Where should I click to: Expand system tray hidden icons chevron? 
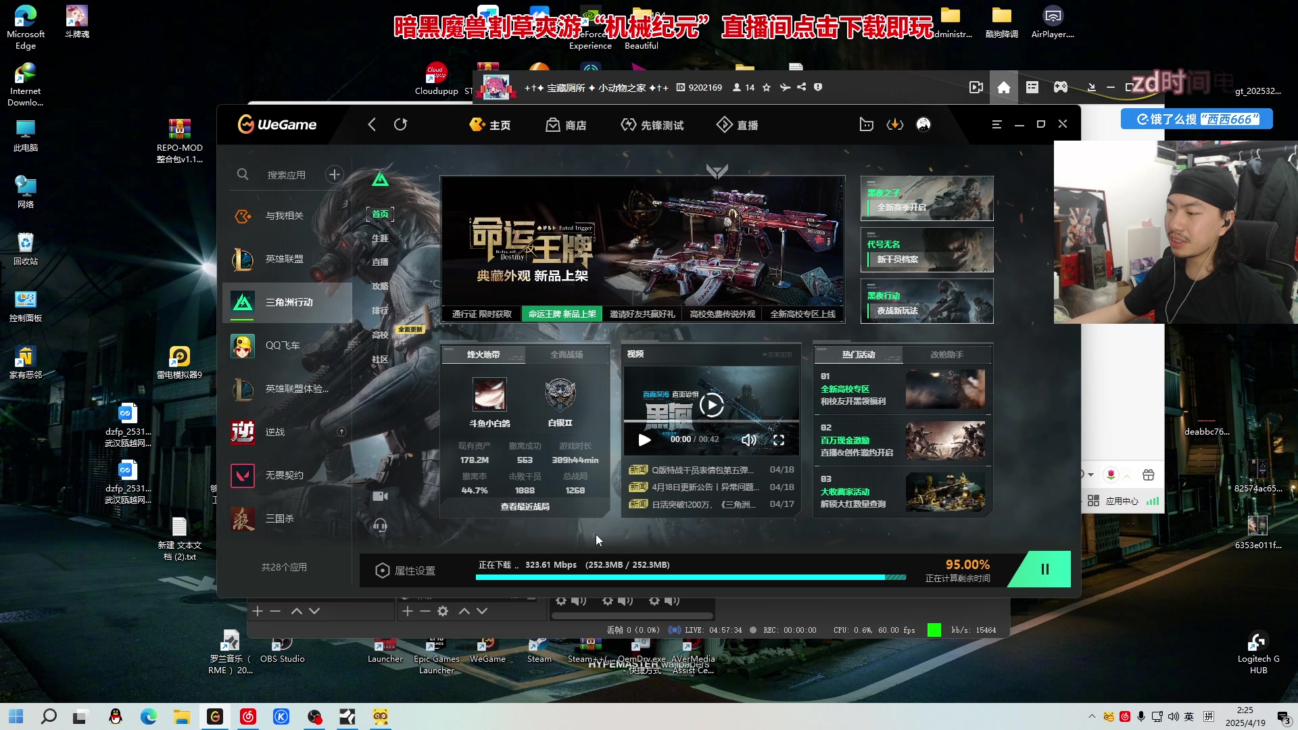pyautogui.click(x=1092, y=716)
